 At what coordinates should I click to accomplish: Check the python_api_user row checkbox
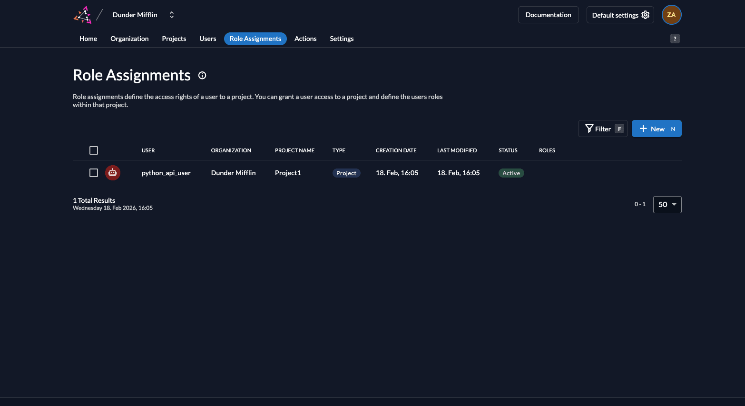tap(94, 173)
